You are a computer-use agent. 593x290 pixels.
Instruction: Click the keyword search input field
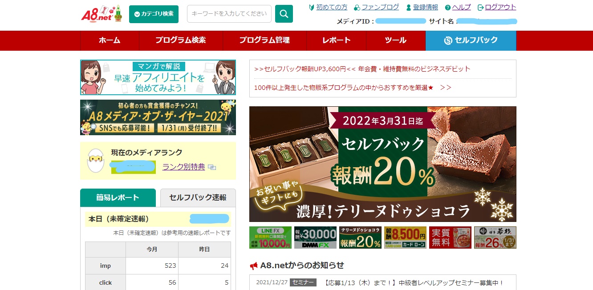(229, 14)
